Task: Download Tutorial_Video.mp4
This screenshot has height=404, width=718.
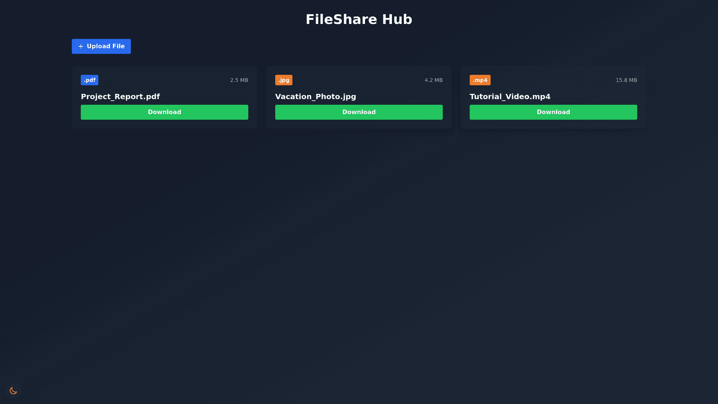Action: point(553,112)
